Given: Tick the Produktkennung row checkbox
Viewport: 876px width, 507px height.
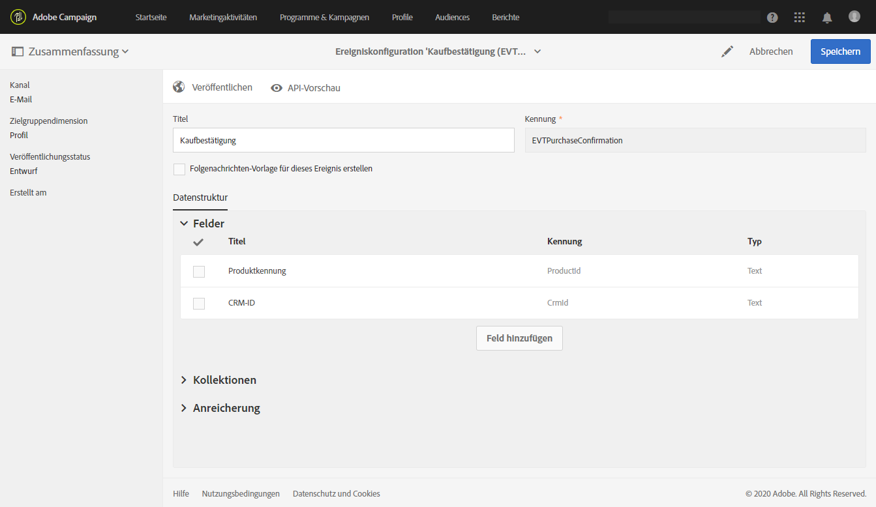Looking at the screenshot, I should pyautogui.click(x=199, y=272).
